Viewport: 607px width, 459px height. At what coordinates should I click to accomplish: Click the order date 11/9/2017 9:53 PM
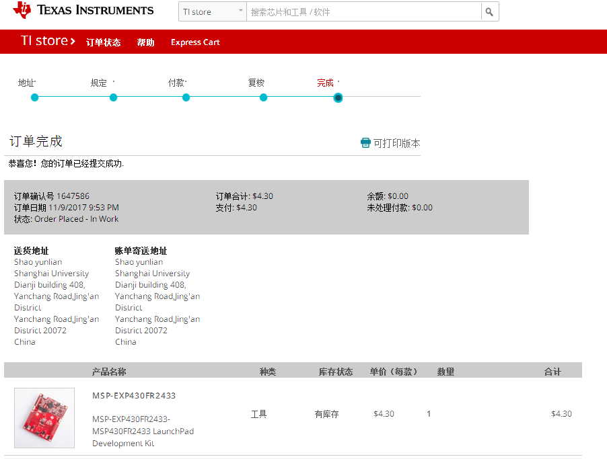coord(83,208)
